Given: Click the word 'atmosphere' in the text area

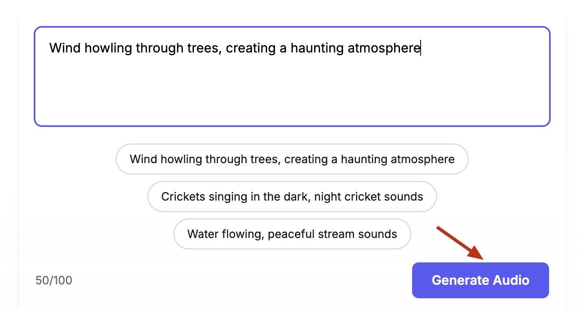Looking at the screenshot, I should point(384,48).
